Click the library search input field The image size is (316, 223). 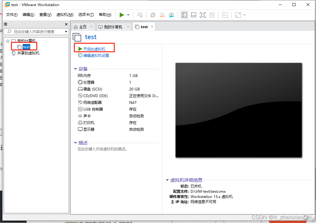pyautogui.click(x=36, y=32)
